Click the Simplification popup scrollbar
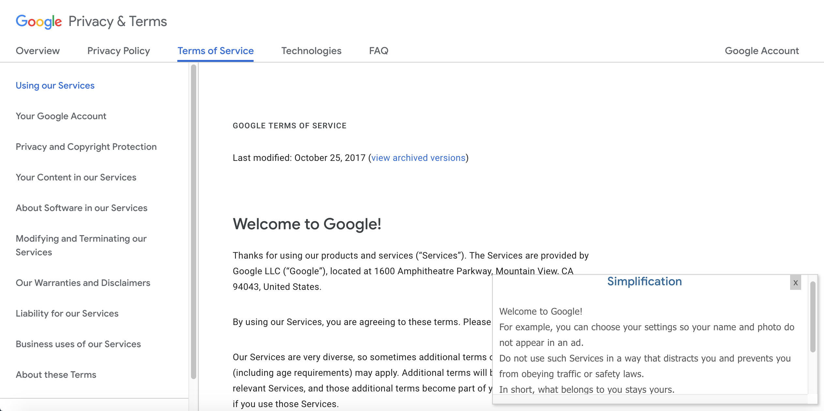 point(813,317)
